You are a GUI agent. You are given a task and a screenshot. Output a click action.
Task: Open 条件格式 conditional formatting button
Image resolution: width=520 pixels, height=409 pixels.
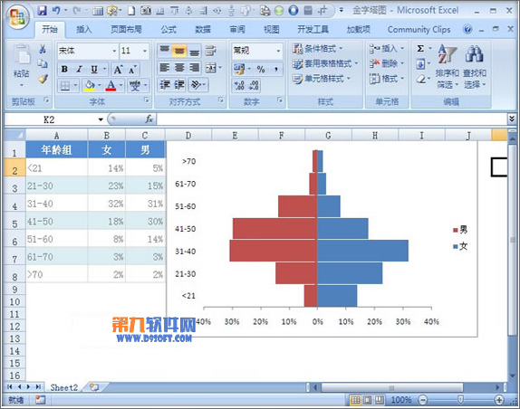pyautogui.click(x=317, y=49)
